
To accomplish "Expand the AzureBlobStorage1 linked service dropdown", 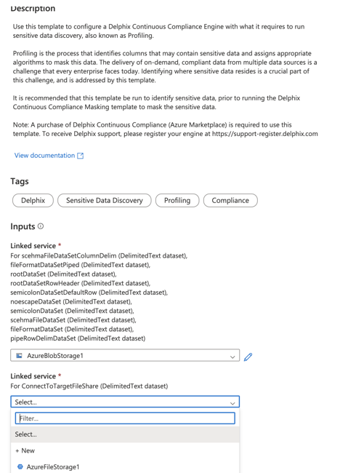I will [125, 355].
